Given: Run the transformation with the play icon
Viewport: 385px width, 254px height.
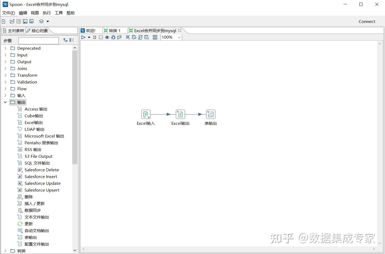Looking at the screenshot, I should pos(83,37).
